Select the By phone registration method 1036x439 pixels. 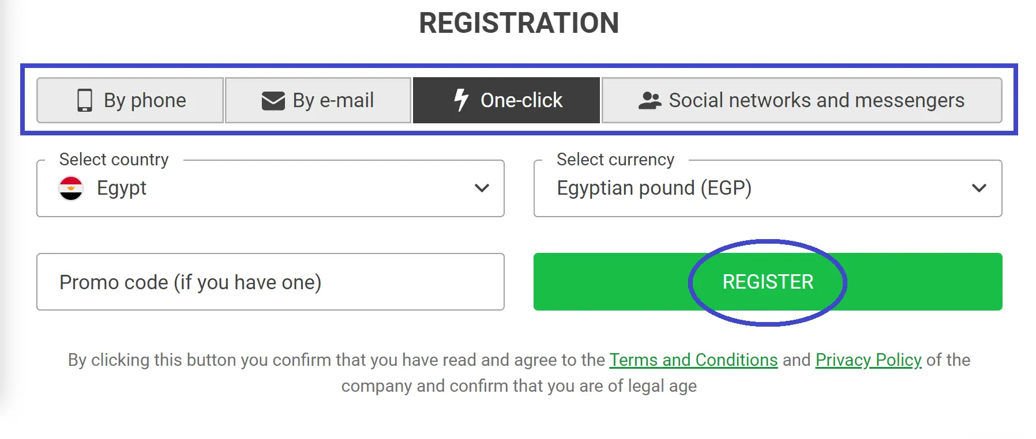point(130,100)
